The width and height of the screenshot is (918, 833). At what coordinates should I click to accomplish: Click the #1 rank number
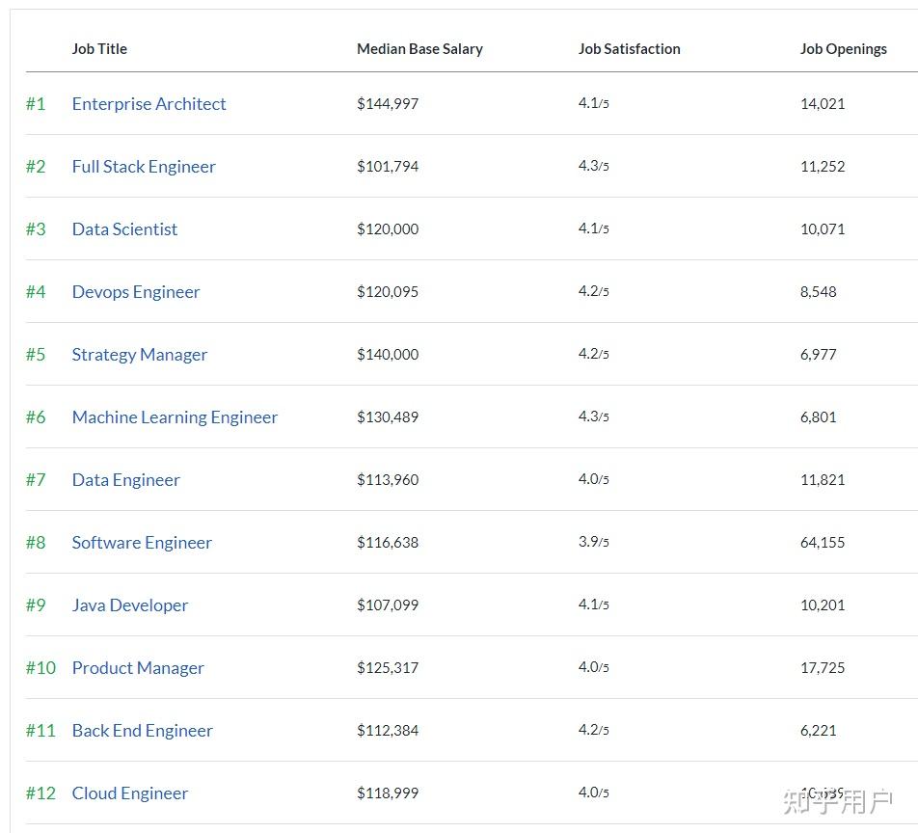(x=36, y=104)
